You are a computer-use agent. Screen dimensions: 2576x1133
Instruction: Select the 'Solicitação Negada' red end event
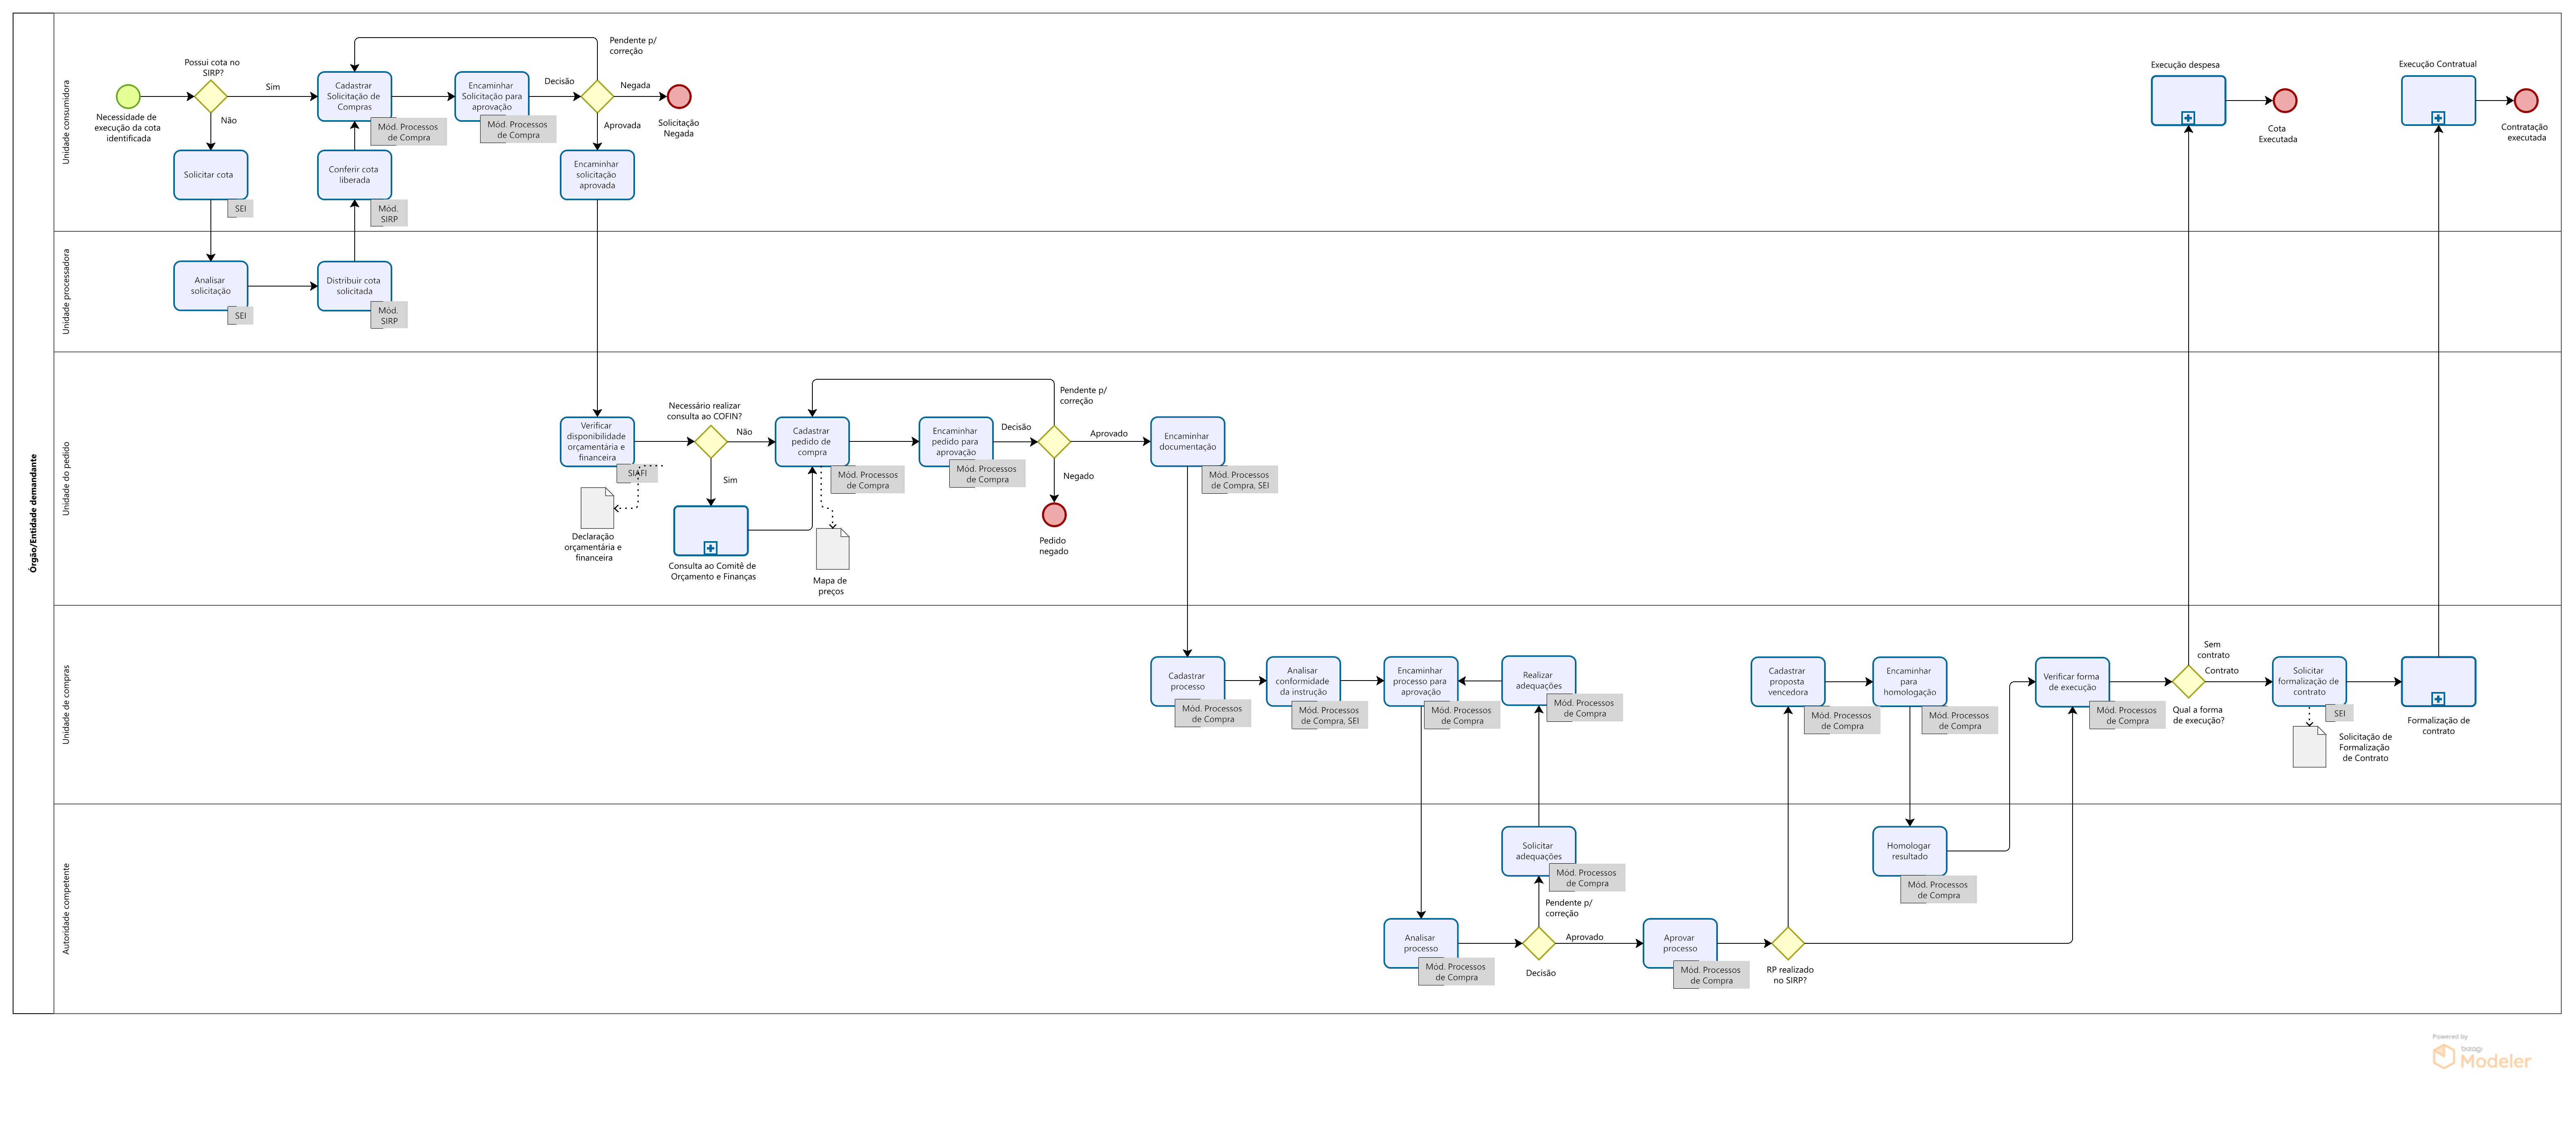click(x=679, y=96)
